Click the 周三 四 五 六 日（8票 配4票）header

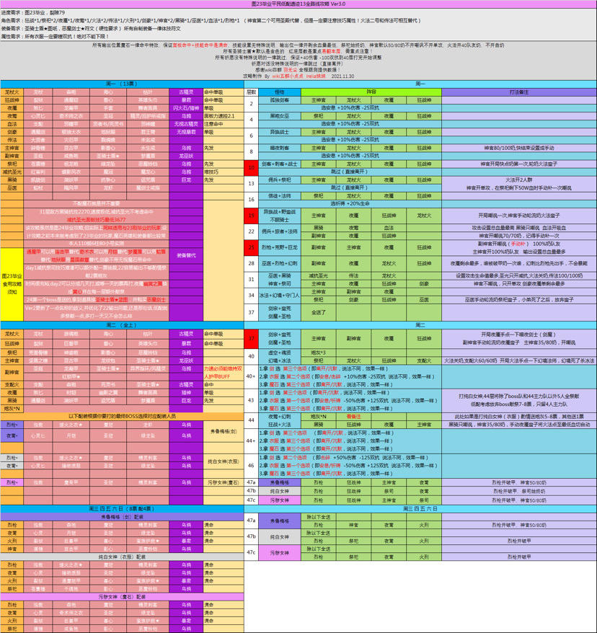(x=122, y=509)
